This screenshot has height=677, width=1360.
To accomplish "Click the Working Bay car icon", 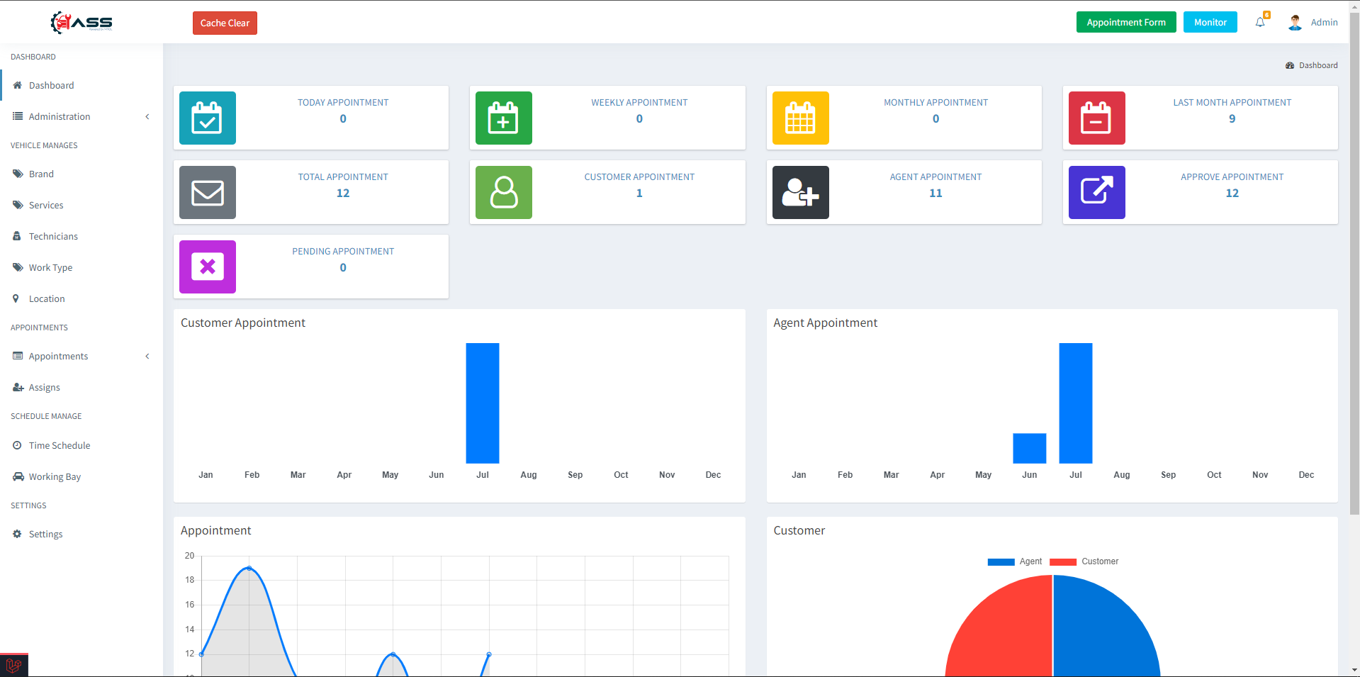I will [x=18, y=476].
